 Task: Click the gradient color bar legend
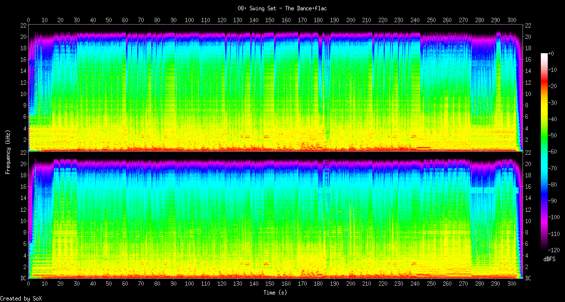pos(544,151)
